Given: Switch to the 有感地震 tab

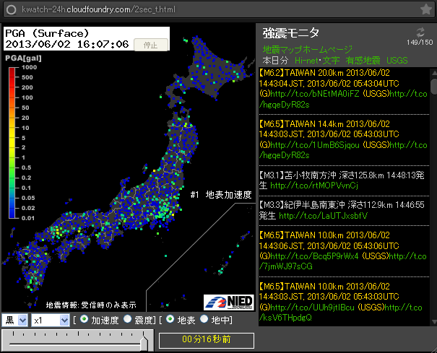Looking at the screenshot, I should pos(363,60).
